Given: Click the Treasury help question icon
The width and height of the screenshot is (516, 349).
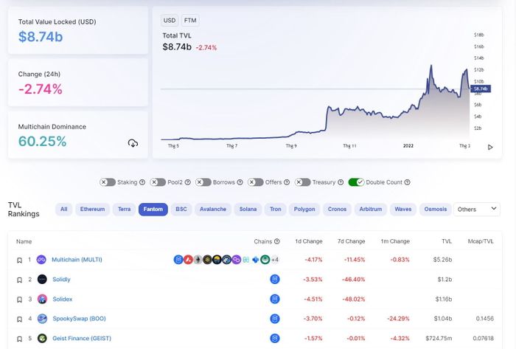Looking at the screenshot, I should (x=341, y=182).
